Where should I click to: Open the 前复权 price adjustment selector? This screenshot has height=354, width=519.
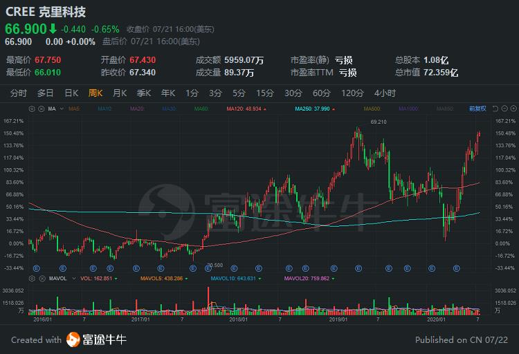pyautogui.click(x=477, y=109)
